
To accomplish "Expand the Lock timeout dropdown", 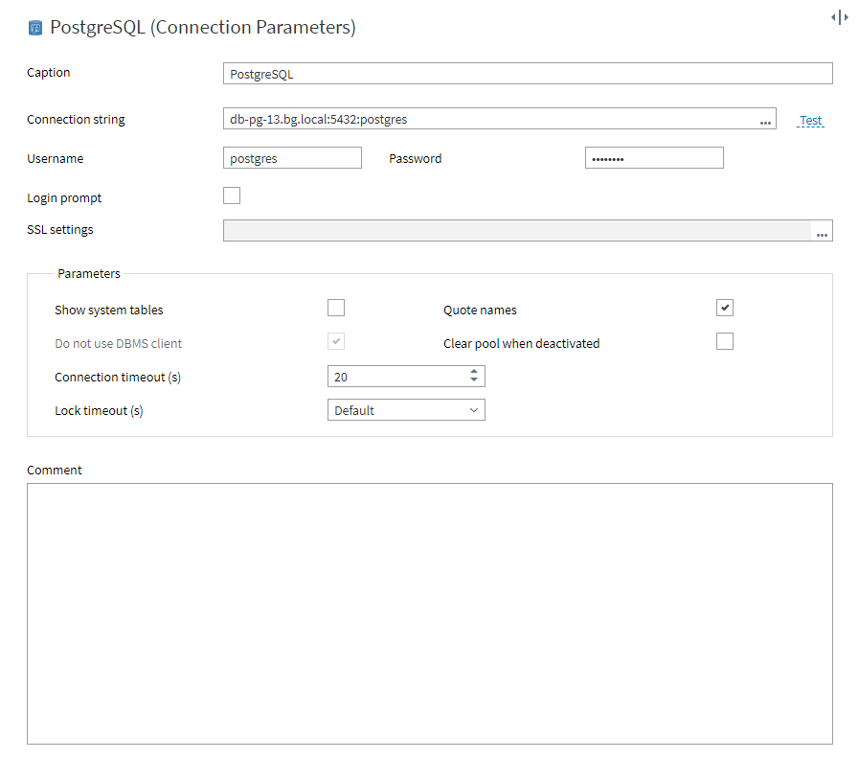I will (x=406, y=410).
